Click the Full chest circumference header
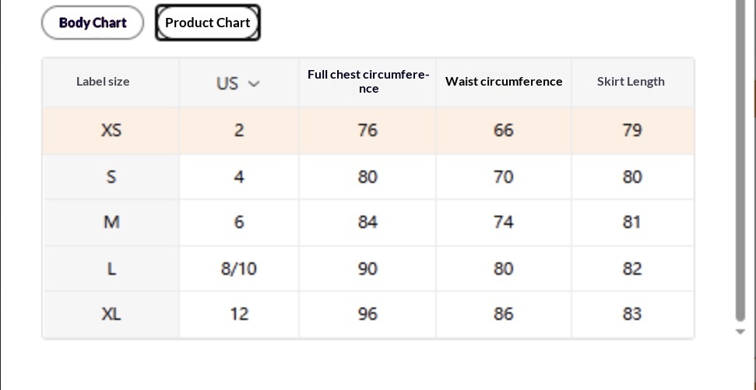This screenshot has height=390, width=756. [367, 82]
